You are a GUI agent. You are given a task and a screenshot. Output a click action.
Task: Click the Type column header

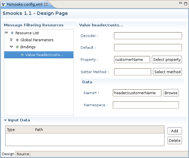[x=19, y=130]
